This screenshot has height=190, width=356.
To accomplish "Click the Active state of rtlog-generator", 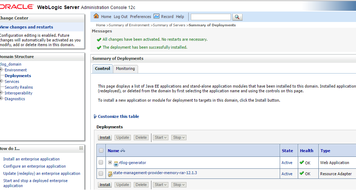I will click(287, 163).
